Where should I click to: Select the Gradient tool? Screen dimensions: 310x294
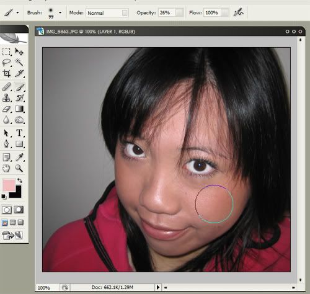tap(19, 109)
